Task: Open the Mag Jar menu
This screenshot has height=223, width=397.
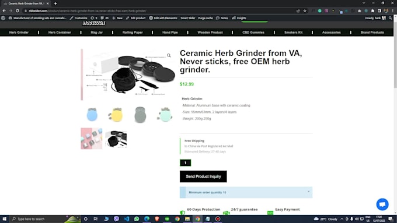Action: [x=96, y=33]
